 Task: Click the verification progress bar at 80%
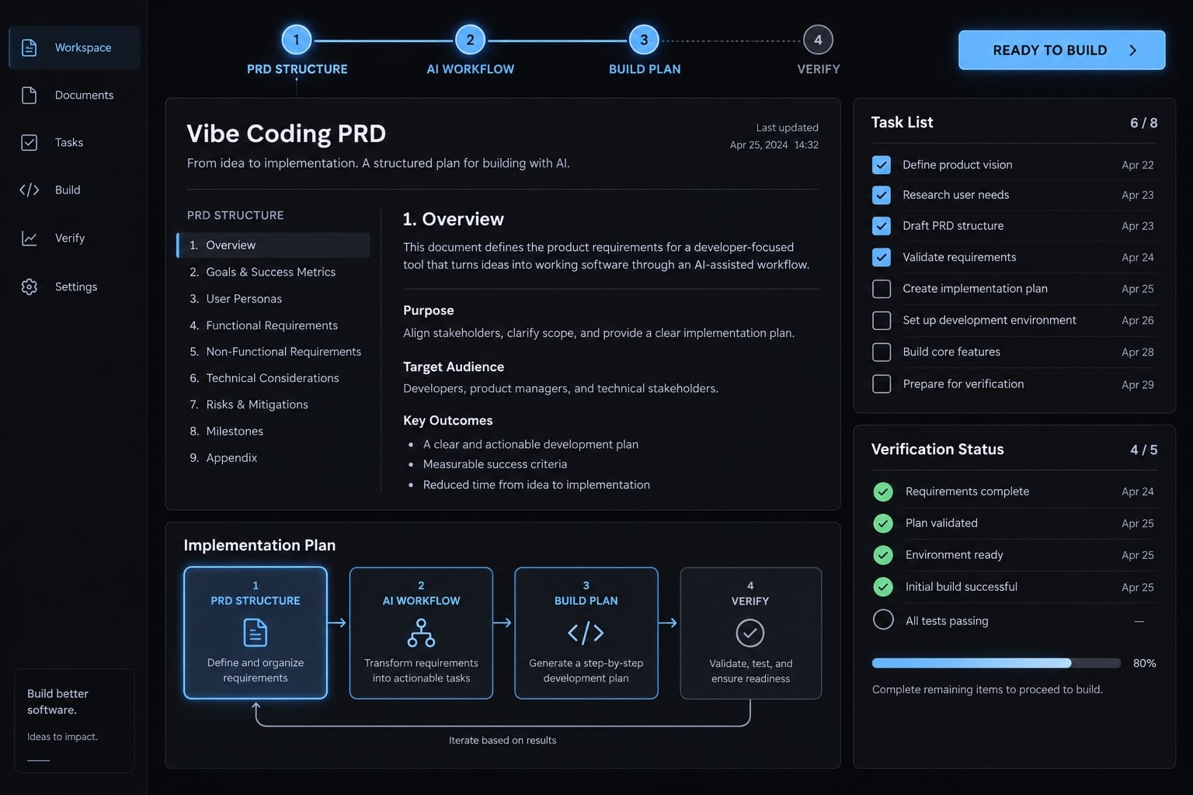coord(996,663)
